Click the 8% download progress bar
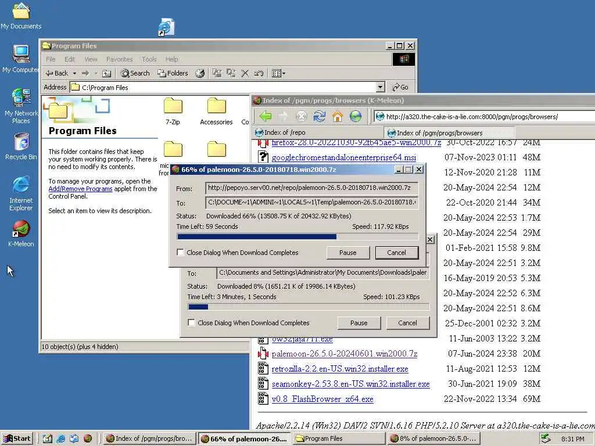 point(309,307)
